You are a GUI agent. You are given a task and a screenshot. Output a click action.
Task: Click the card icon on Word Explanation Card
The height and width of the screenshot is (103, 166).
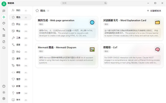[x=157, y=22]
